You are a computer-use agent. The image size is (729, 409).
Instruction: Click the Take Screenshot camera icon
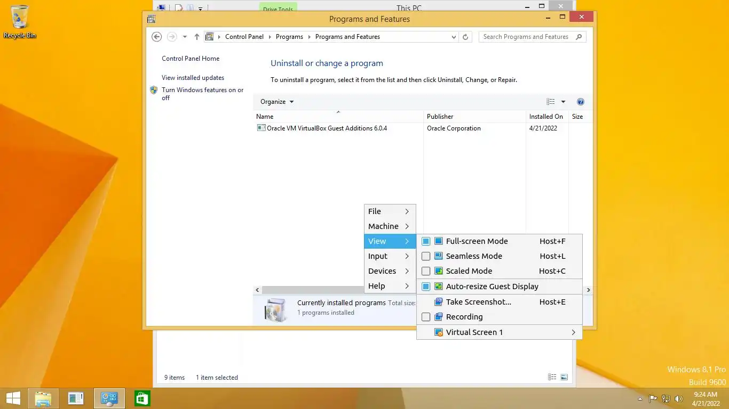point(438,302)
